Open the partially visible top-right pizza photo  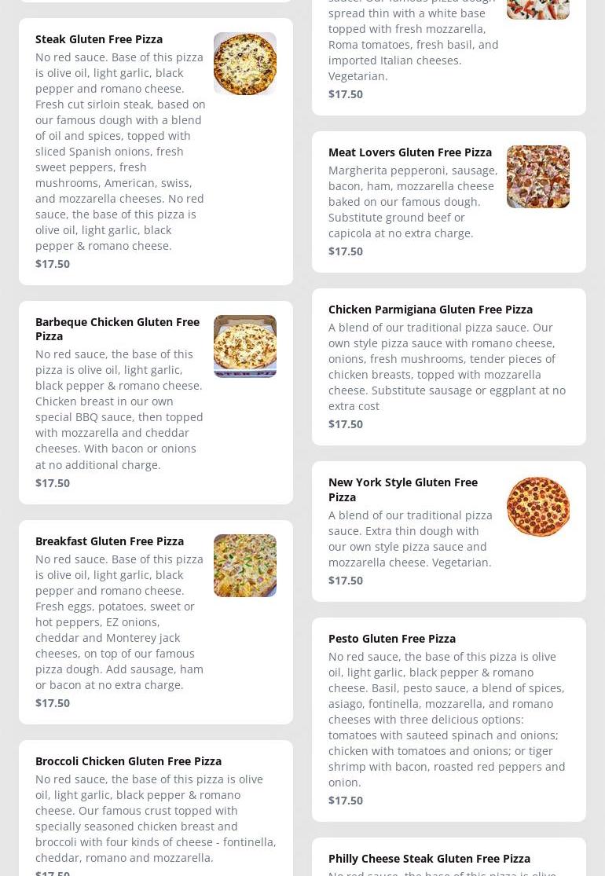(x=538, y=9)
